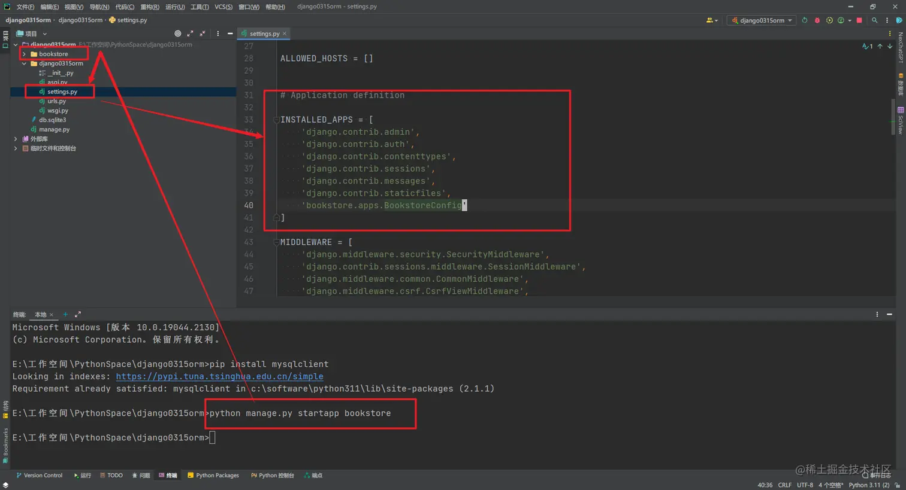The width and height of the screenshot is (906, 490).
Task: Open Version Control tool window
Action: point(39,476)
